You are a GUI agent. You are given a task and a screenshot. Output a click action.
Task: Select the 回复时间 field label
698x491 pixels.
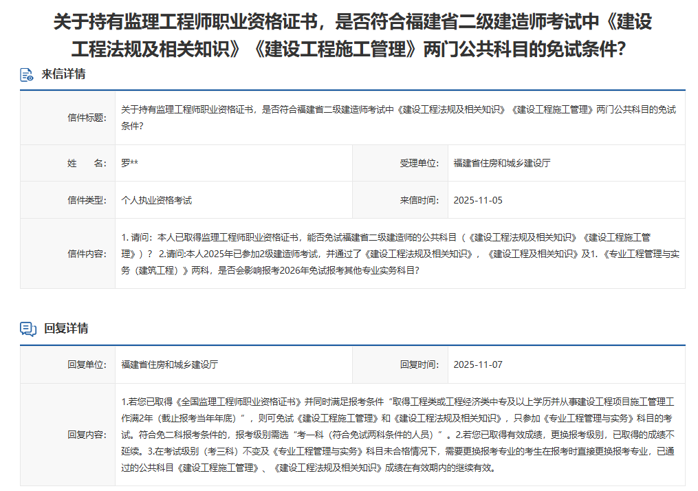419,364
